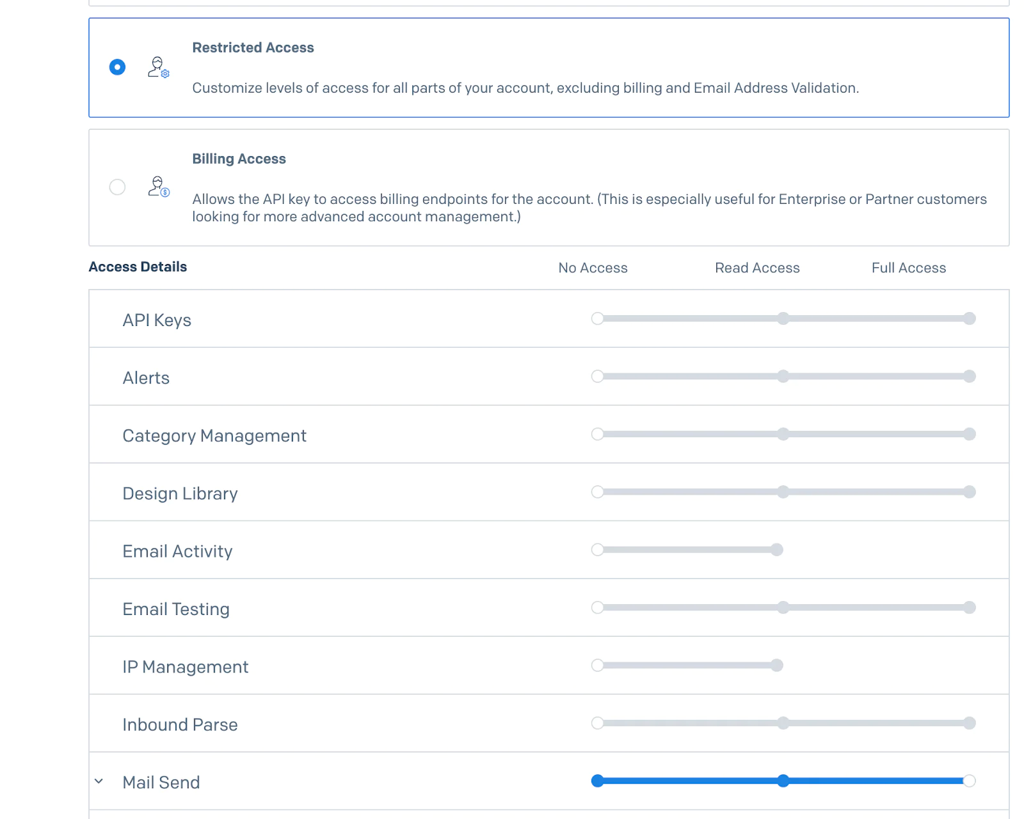Set the Alerts slider to Read Access
This screenshot has height=819, width=1024.
click(783, 377)
